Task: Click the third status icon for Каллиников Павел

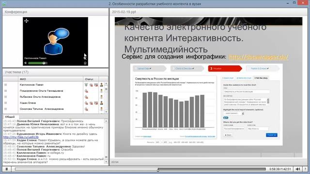Action: coord(96,85)
